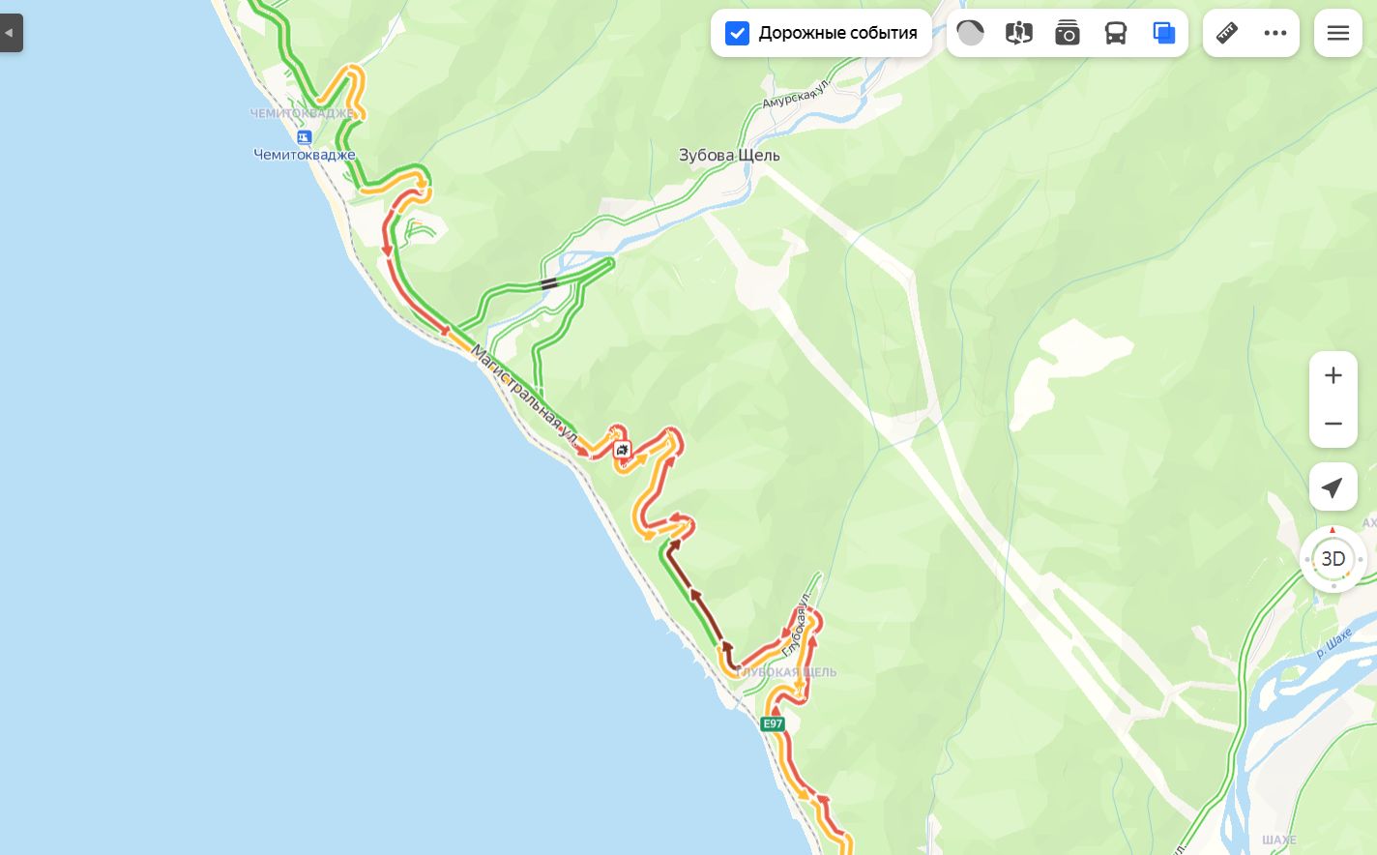Open the more options ellipsis menu
This screenshot has width=1377, height=855.
point(1275,33)
